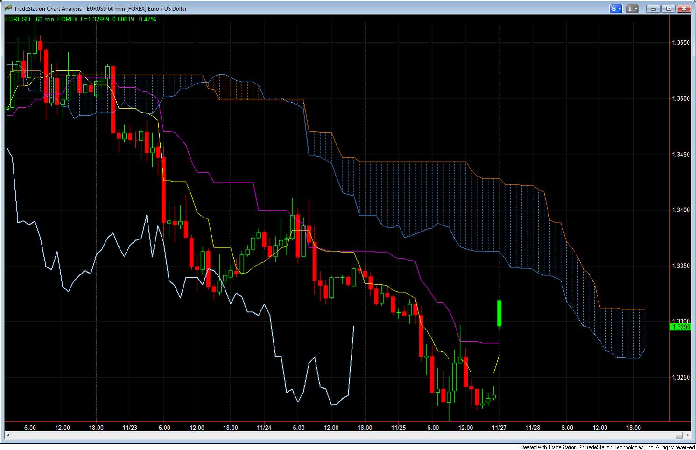Minimize the Chart Analysis window
The image size is (696, 450).
tap(653, 8)
